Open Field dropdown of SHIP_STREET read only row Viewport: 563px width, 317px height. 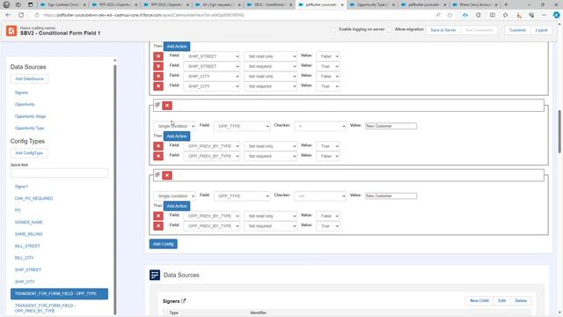point(212,56)
